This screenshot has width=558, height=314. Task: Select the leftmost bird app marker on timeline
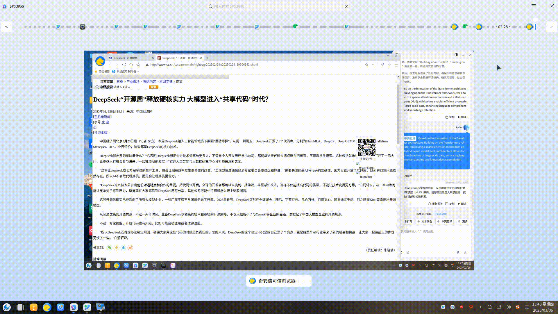[58, 27]
